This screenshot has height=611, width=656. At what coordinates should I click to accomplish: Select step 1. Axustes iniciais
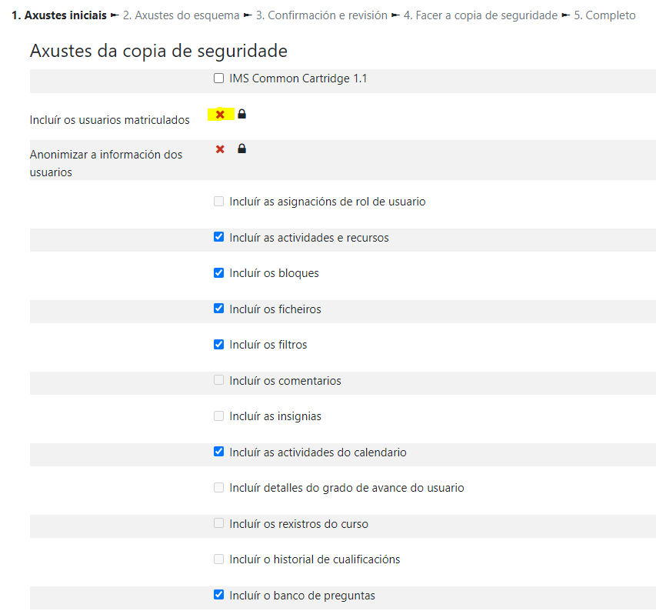[x=59, y=15]
